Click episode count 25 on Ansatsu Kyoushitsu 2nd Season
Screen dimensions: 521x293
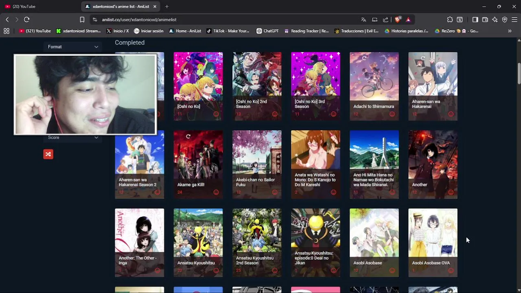239,270
